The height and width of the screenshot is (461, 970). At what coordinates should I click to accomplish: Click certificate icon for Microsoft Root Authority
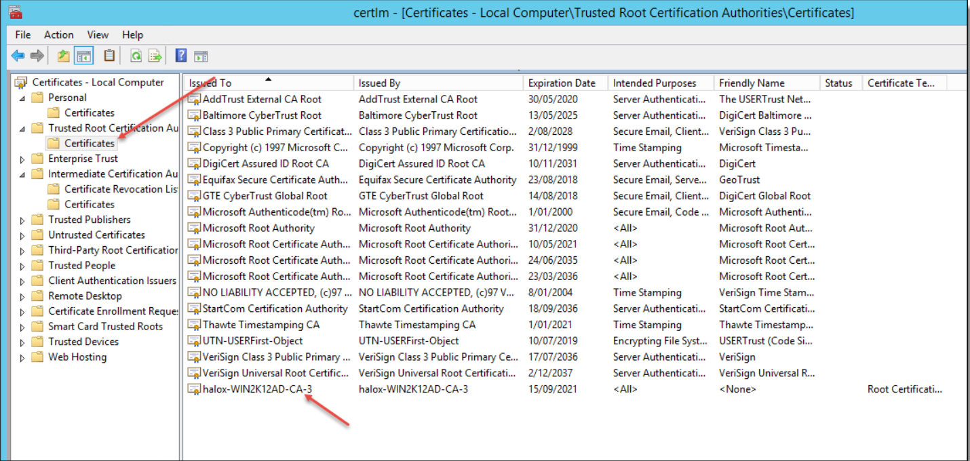194,228
